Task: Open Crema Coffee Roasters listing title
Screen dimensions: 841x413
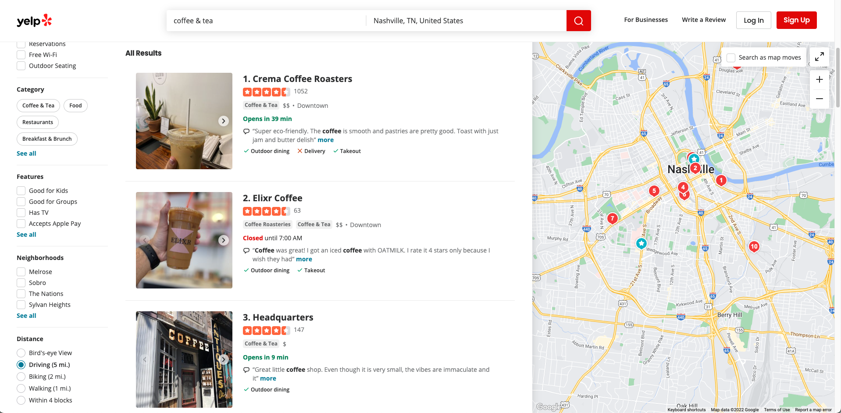Action: [302, 79]
